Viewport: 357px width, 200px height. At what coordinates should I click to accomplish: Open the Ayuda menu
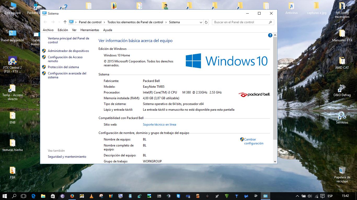click(108, 30)
